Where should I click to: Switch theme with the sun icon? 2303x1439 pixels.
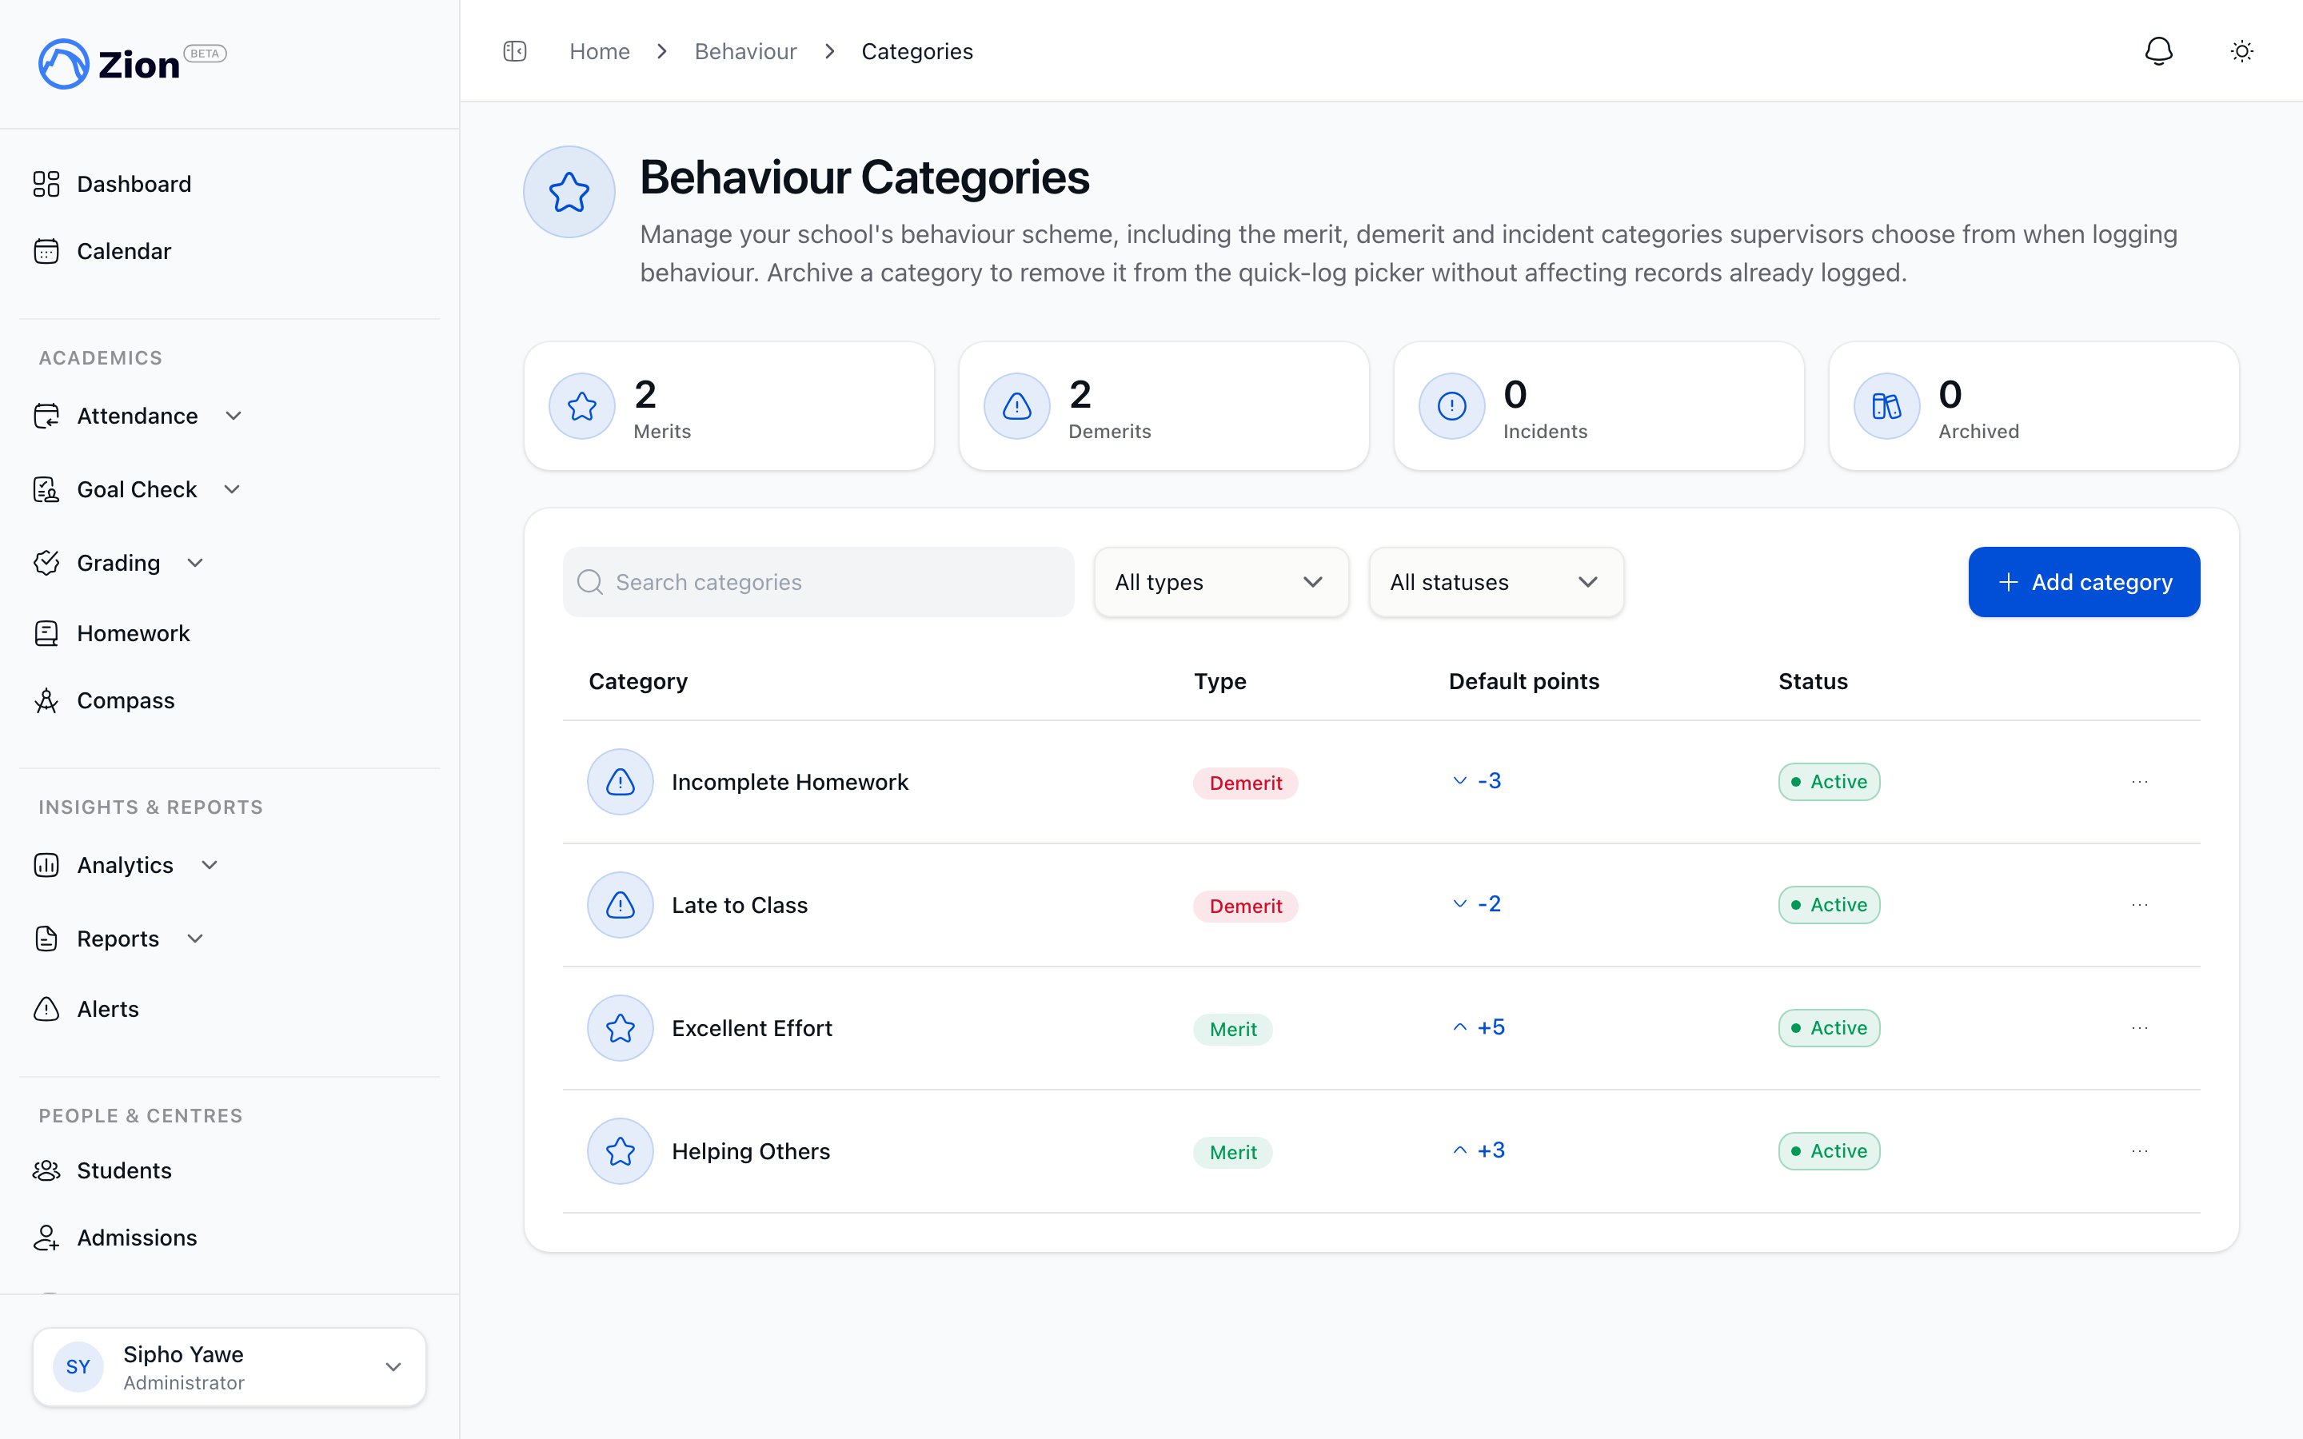coord(2242,51)
